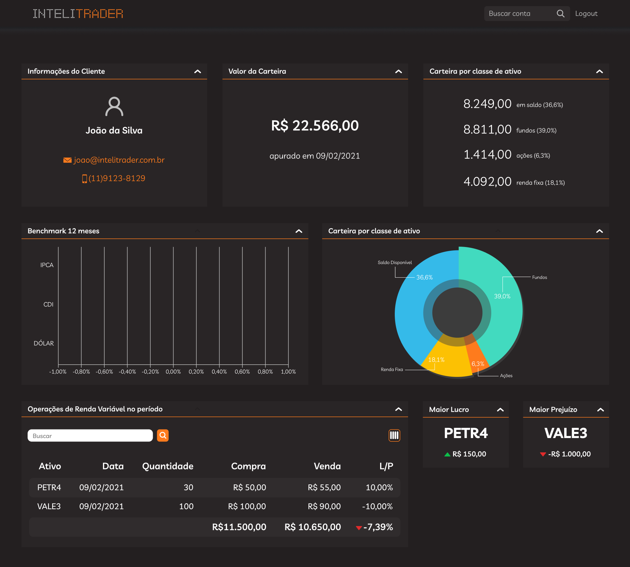This screenshot has height=567, width=630.
Task: Click 8.811,00 fundos value
Action: coord(487,130)
